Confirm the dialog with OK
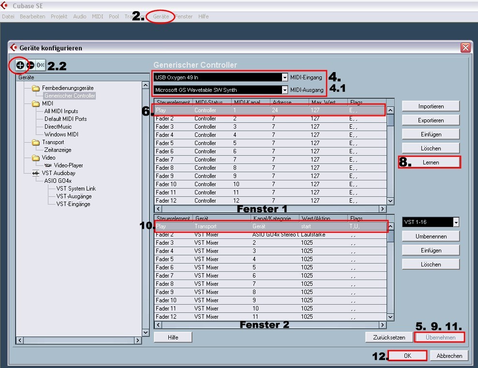This screenshot has height=368, width=478. [x=407, y=356]
